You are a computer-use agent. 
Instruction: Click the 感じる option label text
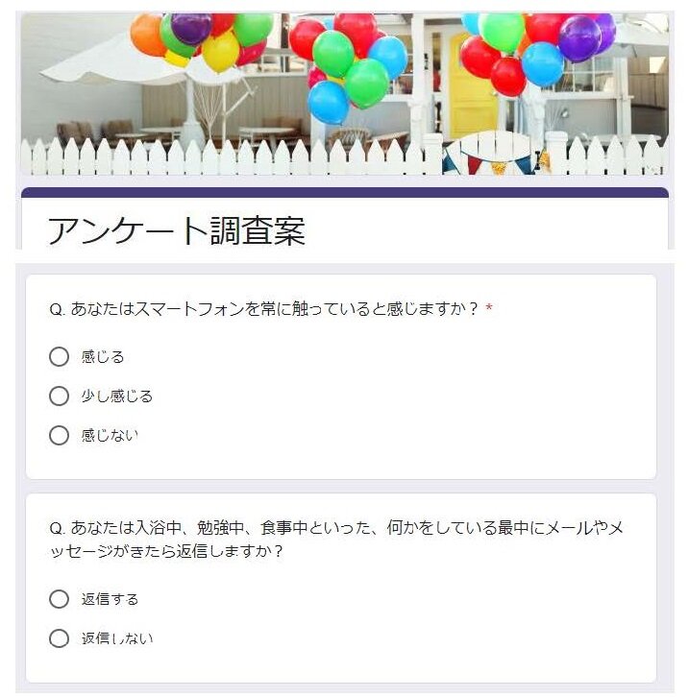(x=103, y=357)
